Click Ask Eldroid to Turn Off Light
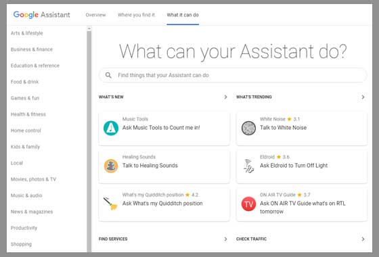Viewport: 379px width, 257px height. pos(294,166)
